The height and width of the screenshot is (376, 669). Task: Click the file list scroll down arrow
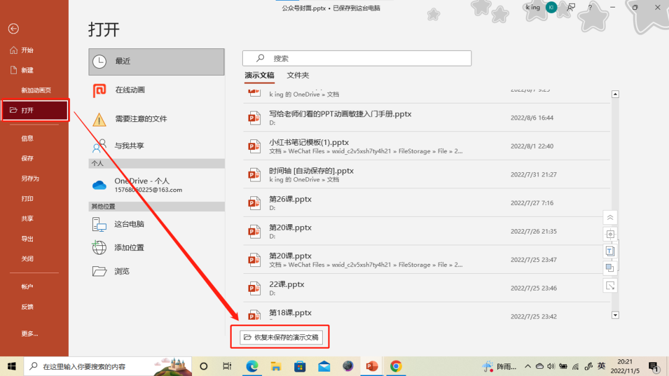[x=615, y=315]
